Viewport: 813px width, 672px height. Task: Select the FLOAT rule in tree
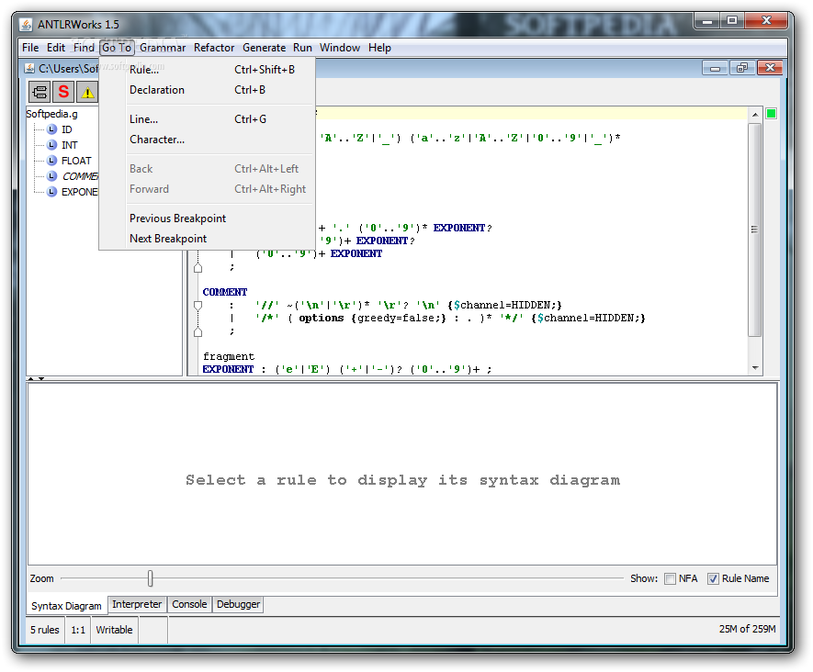click(76, 160)
